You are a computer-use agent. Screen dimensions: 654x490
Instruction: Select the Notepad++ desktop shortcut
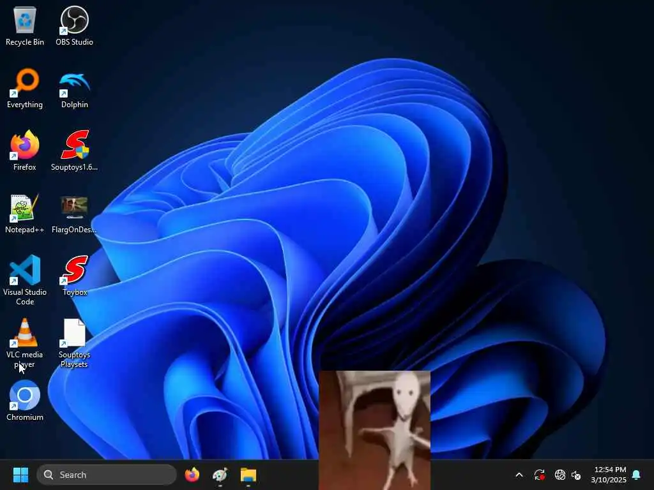click(25, 213)
